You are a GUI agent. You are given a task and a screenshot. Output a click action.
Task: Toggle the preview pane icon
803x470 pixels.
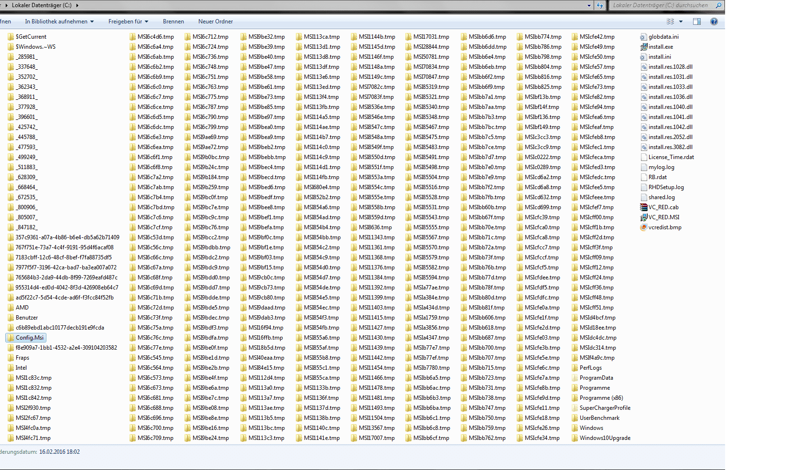(x=697, y=21)
